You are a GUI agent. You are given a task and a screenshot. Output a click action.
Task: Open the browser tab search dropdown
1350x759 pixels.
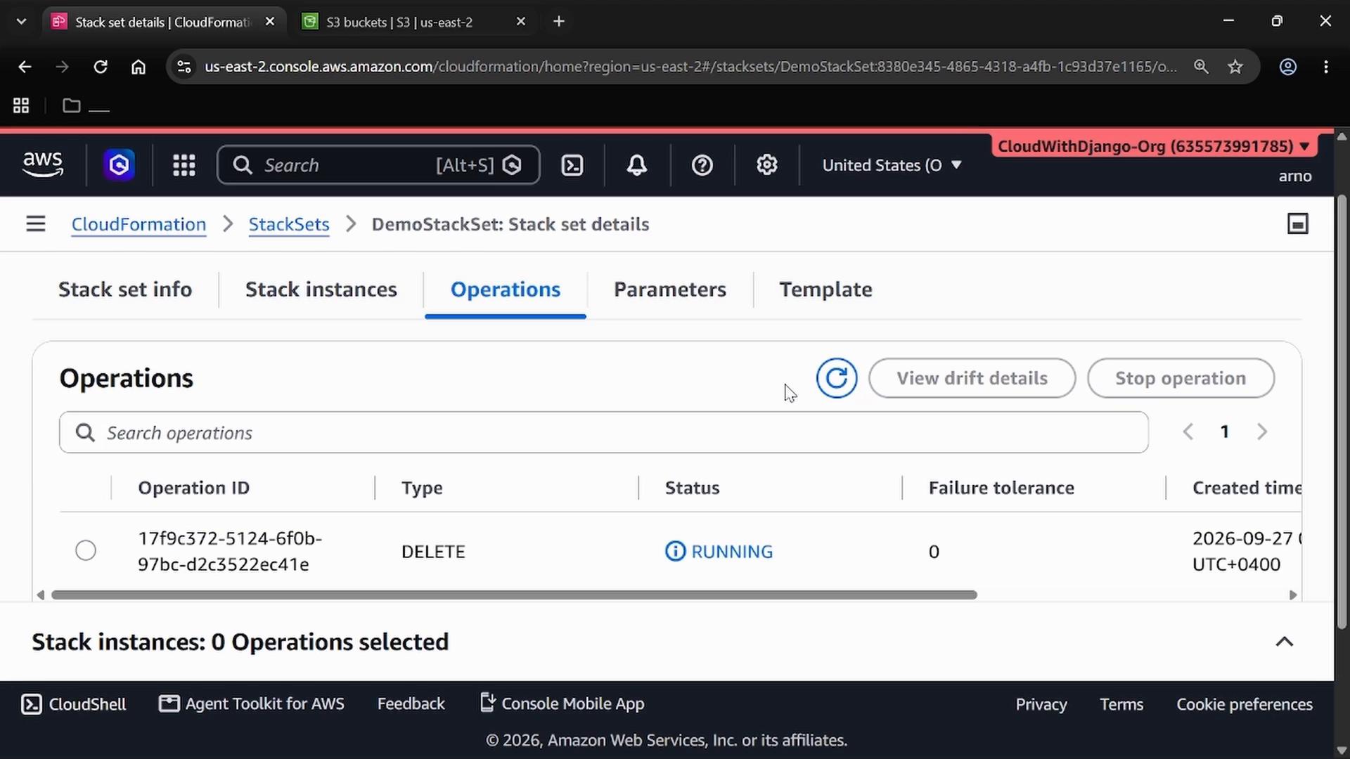[21, 22]
